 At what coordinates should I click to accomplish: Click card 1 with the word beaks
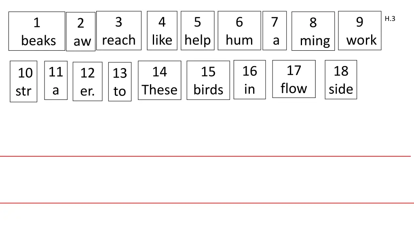click(x=37, y=31)
